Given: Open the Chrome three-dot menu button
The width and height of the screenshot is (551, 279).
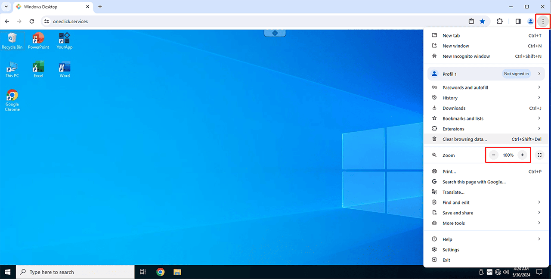Looking at the screenshot, I should click(x=543, y=21).
